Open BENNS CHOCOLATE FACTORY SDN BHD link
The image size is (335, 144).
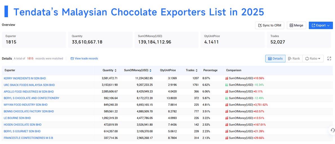(x=29, y=111)
